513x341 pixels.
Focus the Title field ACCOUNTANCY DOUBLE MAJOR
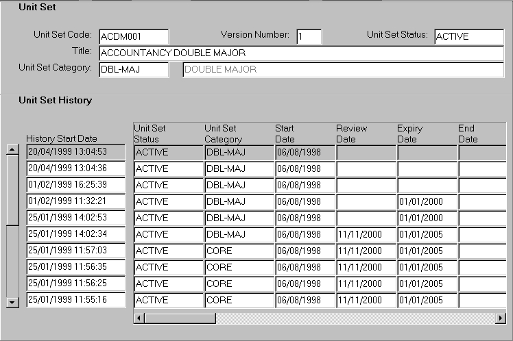(x=301, y=53)
